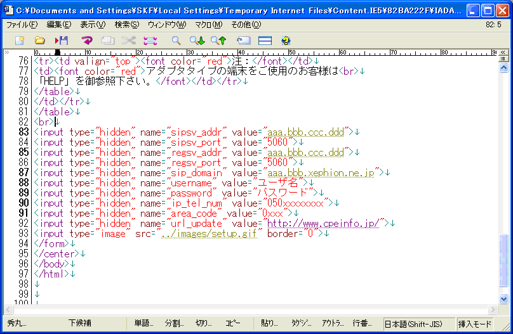This screenshot has width=513, height=334.
Task: Click the "050xxxxxxxx" value on line 90
Action: pos(296,203)
